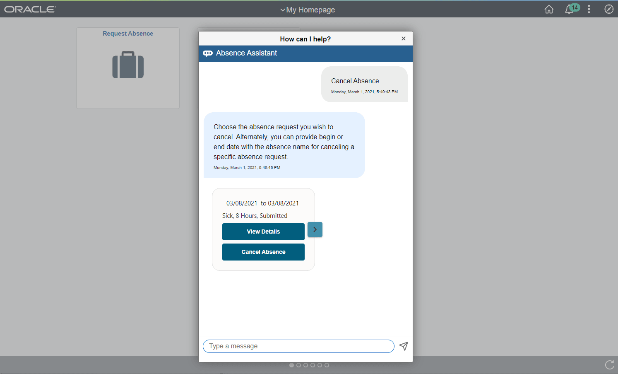Click the Absence Assistant chat bubble icon

[x=208, y=53]
